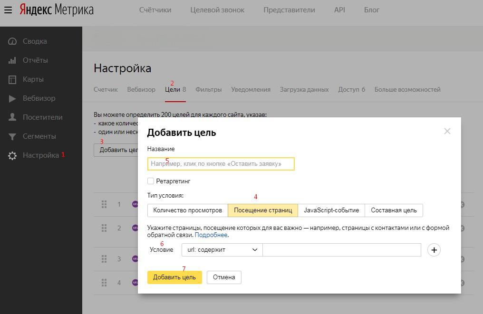Screen dimensions: 483x314
Task: Open Сегменты funnel icon
Action: pyautogui.click(x=12, y=136)
